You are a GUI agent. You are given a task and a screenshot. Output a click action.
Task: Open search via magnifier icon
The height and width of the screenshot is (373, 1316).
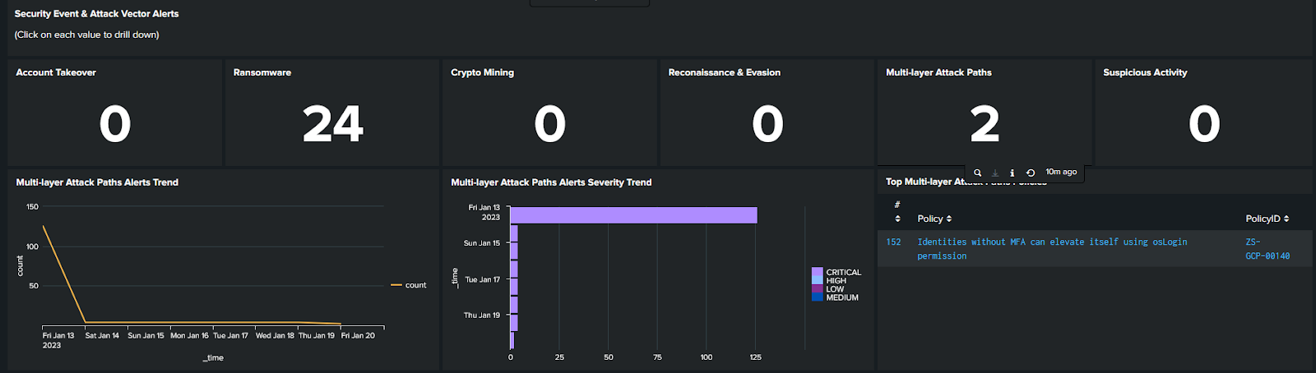click(x=977, y=173)
